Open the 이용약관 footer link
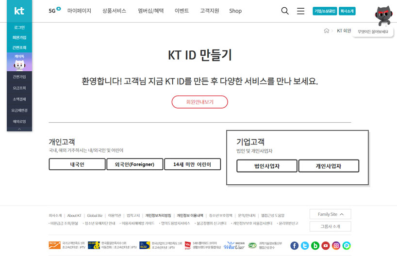397x256 pixels. (x=115, y=216)
